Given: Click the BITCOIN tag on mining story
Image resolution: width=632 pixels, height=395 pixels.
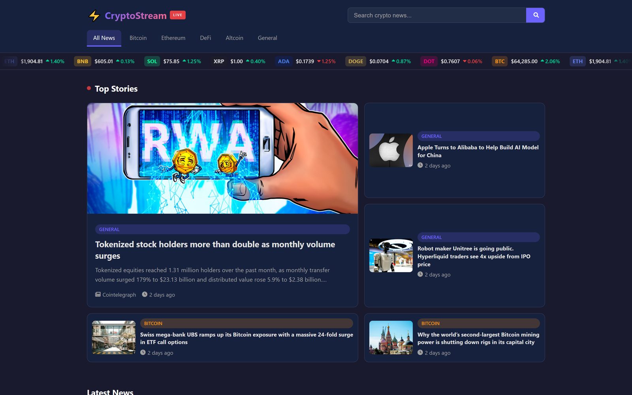Looking at the screenshot, I should coord(478,323).
